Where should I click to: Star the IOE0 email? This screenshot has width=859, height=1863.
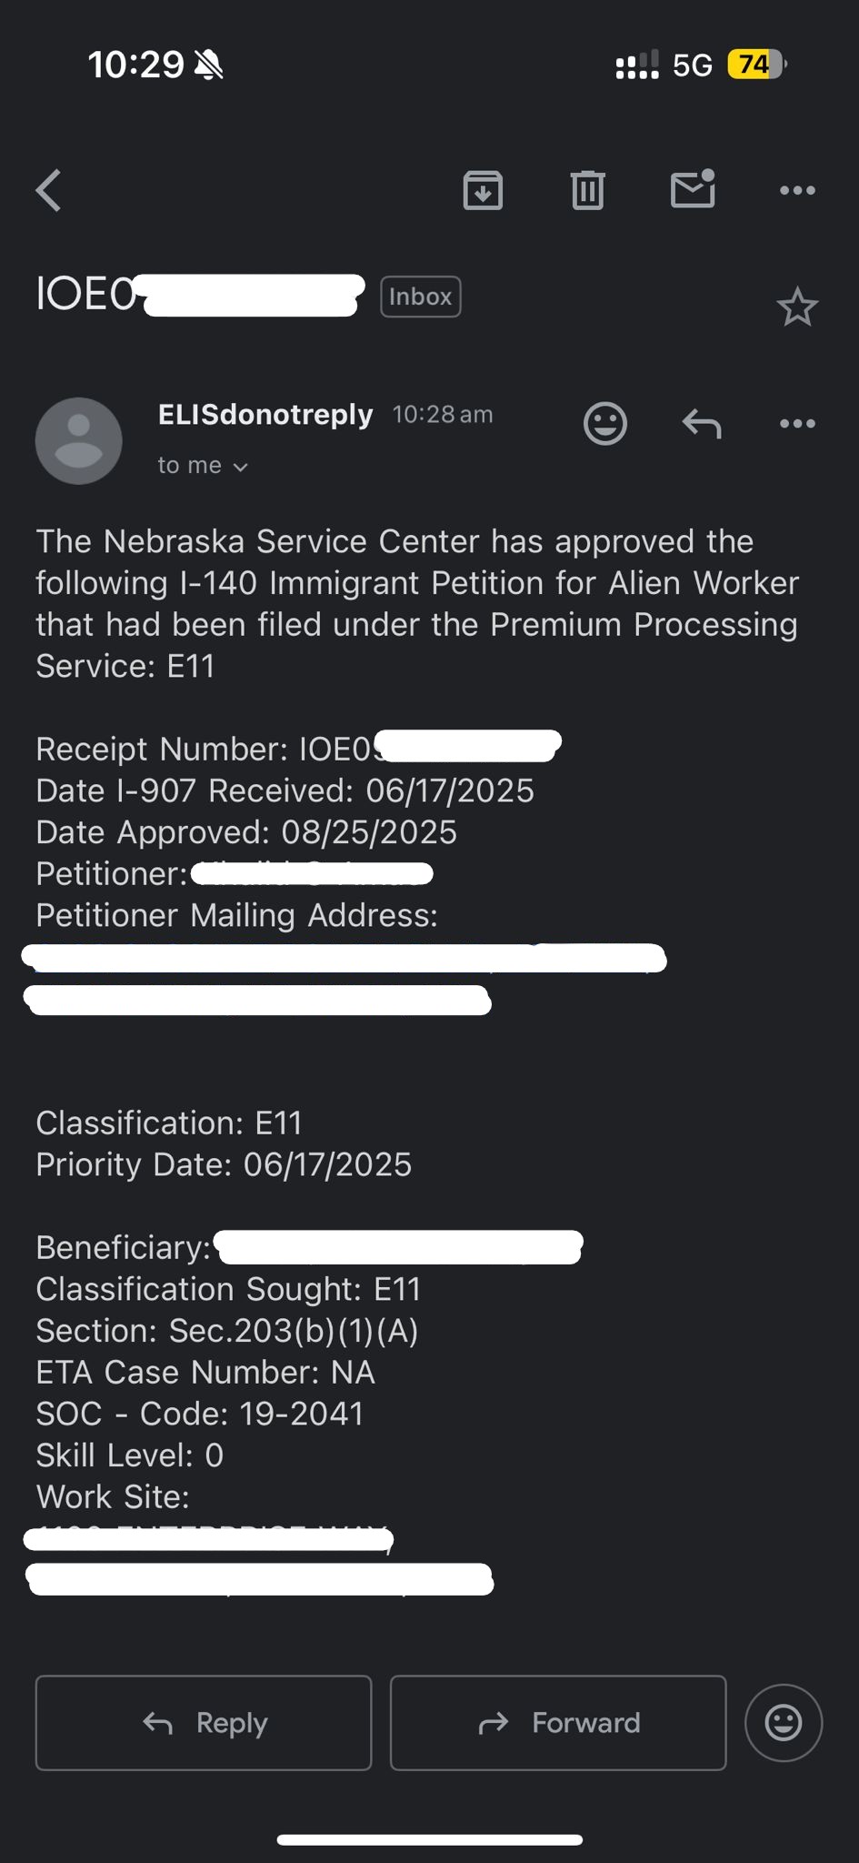[797, 307]
